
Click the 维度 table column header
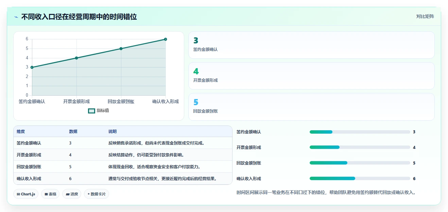tap(21, 132)
